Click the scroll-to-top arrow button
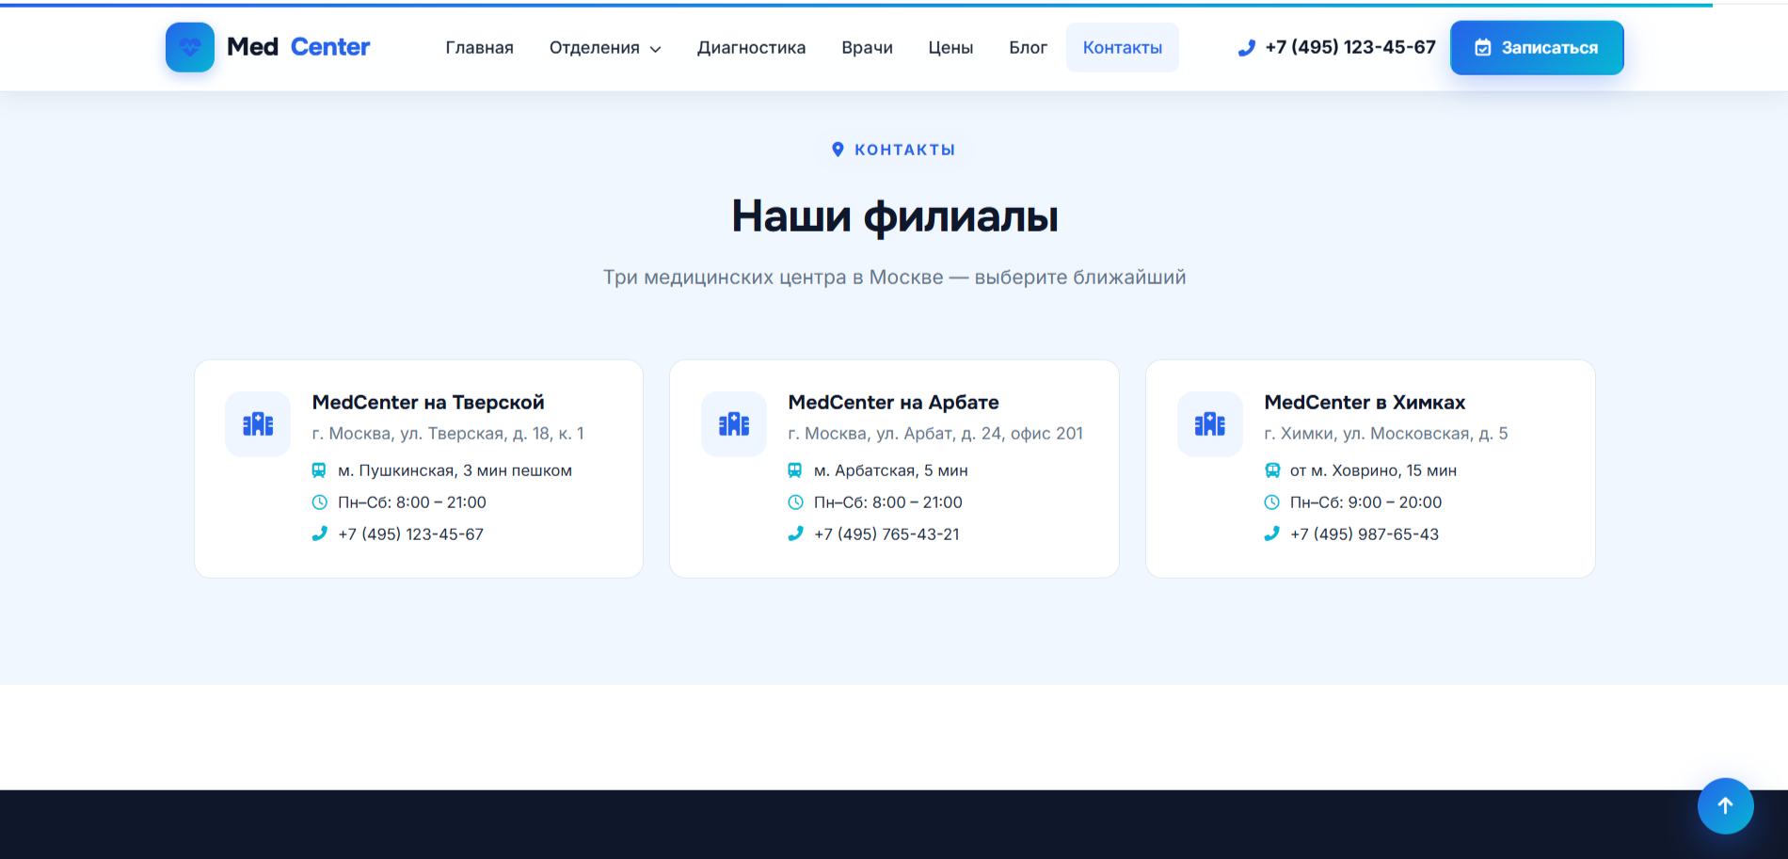The height and width of the screenshot is (859, 1788). coord(1725,805)
